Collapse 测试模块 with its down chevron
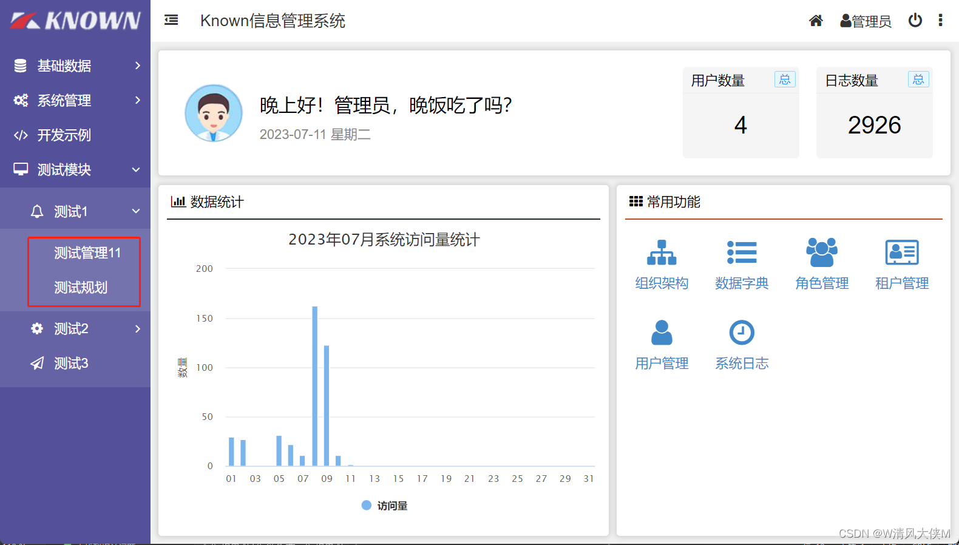 (137, 170)
